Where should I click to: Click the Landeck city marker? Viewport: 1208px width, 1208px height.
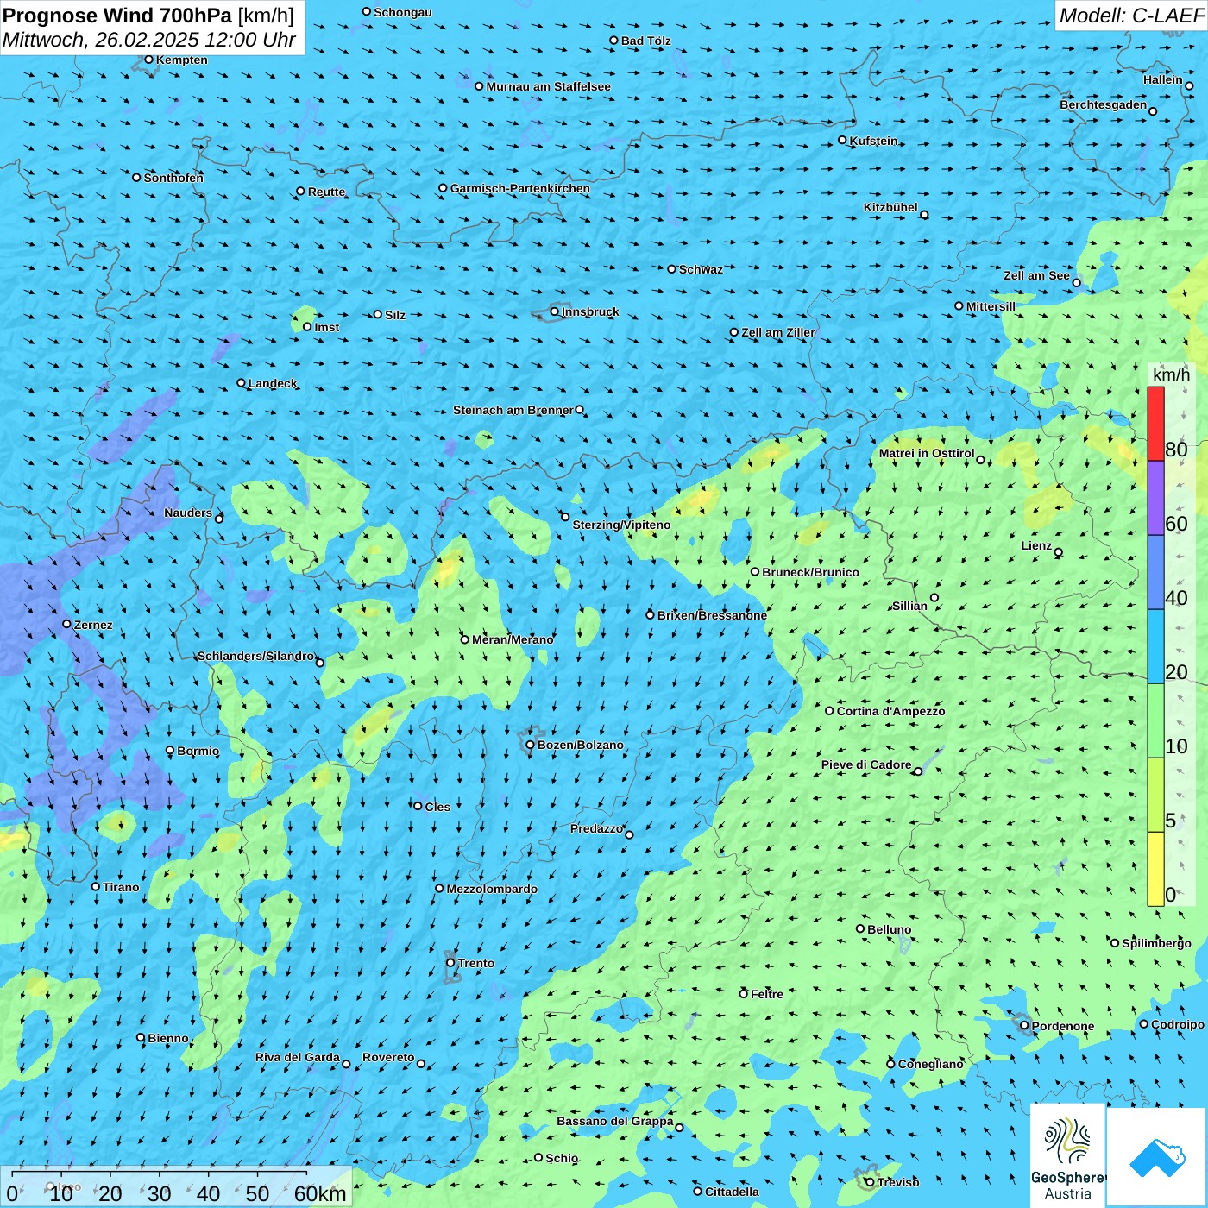pyautogui.click(x=242, y=383)
